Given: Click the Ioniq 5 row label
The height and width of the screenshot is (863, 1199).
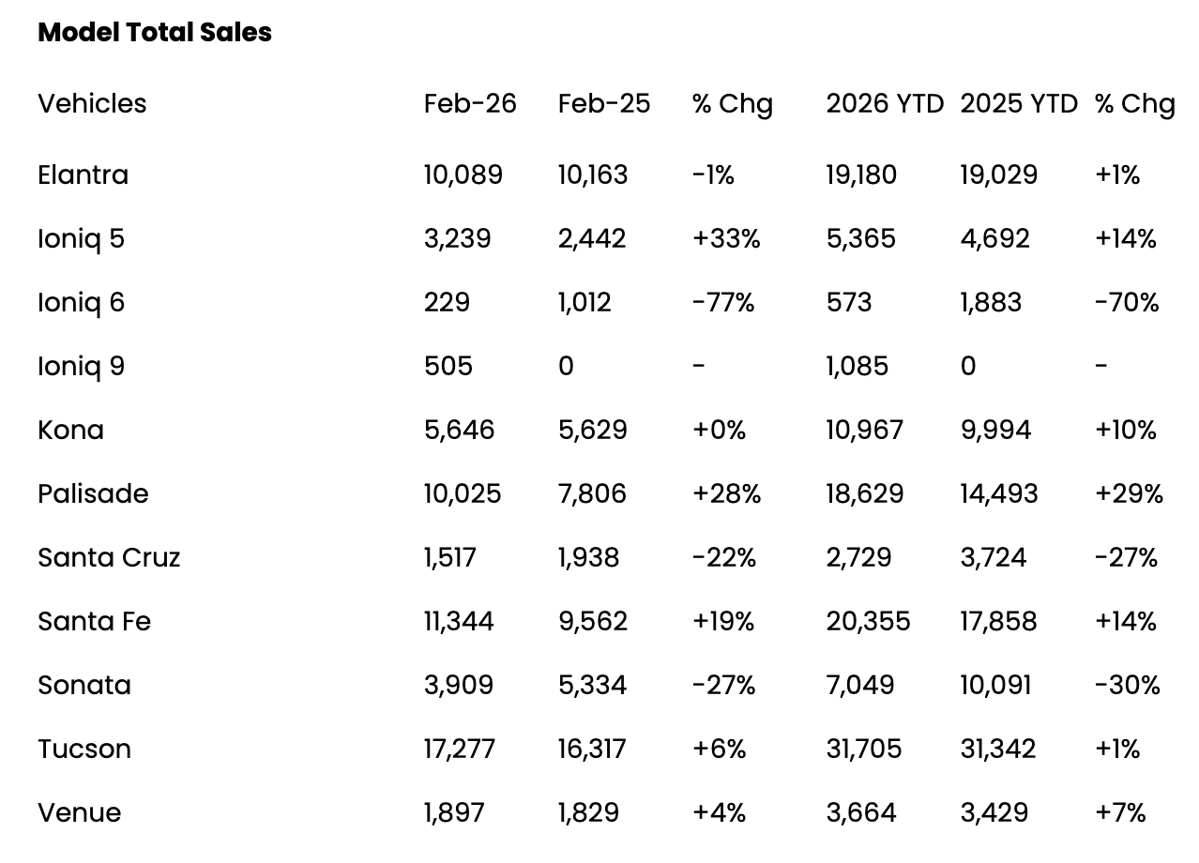Looking at the screenshot, I should [x=81, y=239].
